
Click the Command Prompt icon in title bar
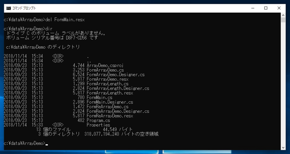(9, 8)
